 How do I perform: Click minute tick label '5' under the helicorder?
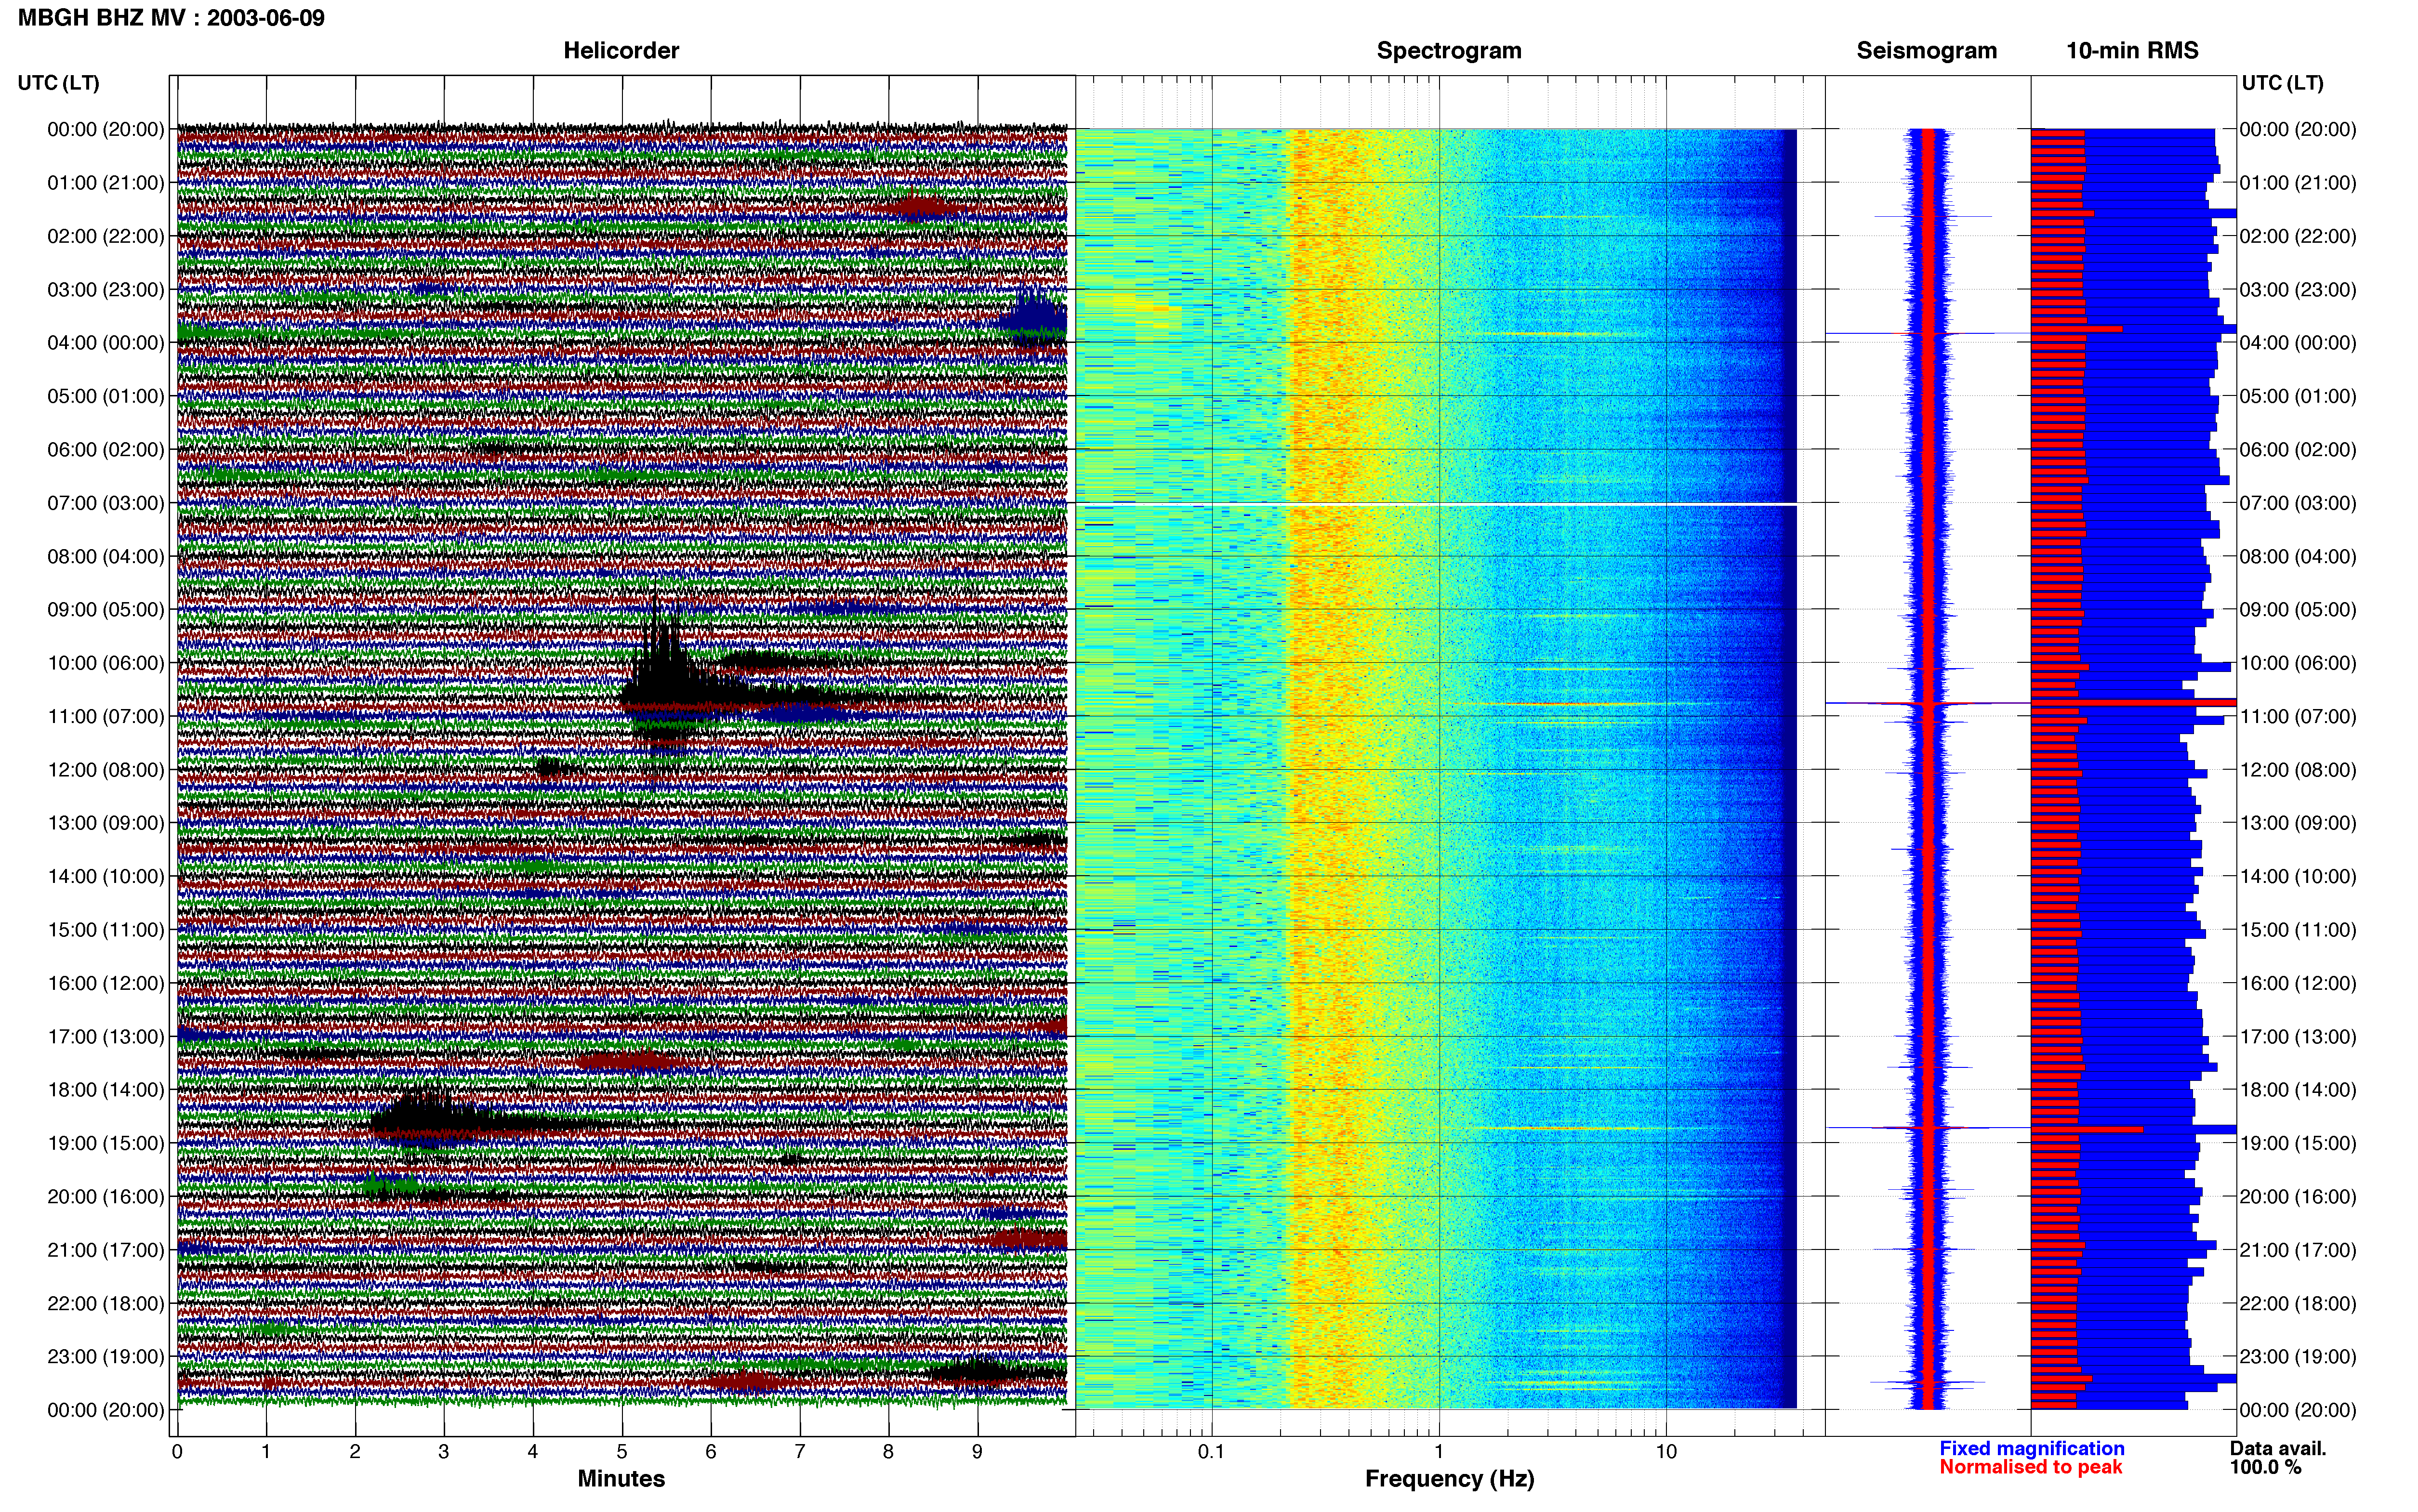622,1452
